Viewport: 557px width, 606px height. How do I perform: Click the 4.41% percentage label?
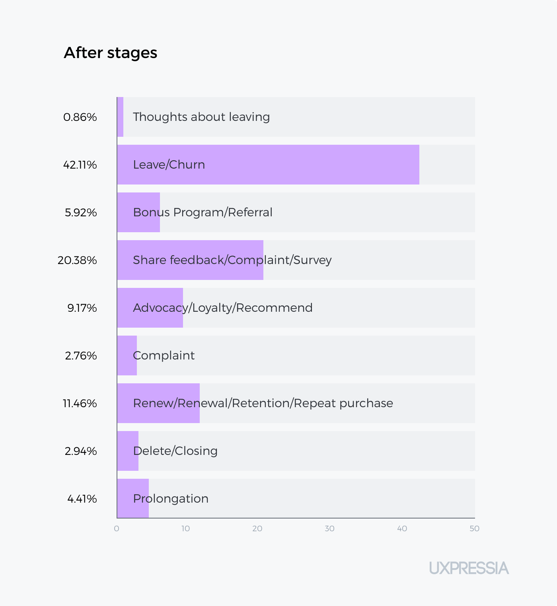[82, 499]
